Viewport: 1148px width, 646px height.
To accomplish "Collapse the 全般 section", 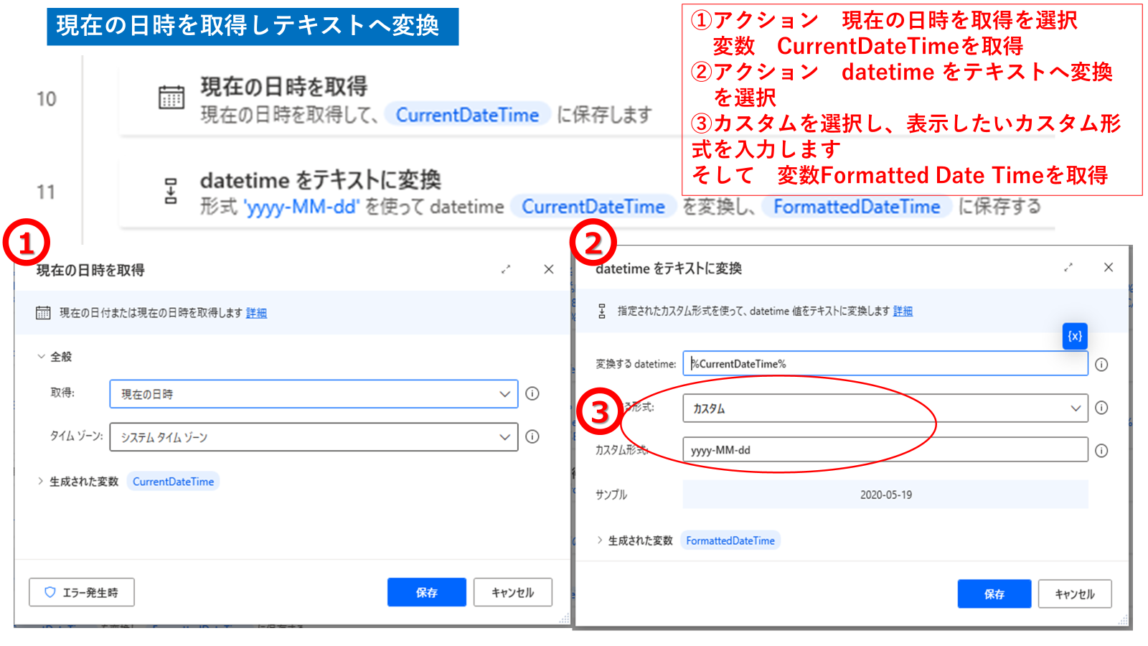I will click(41, 356).
